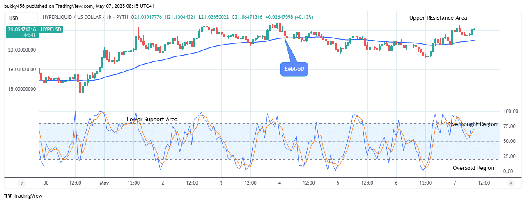Screen dimensions: 526x203
Task: Click the date label 5 on time axis
Action: [338, 183]
